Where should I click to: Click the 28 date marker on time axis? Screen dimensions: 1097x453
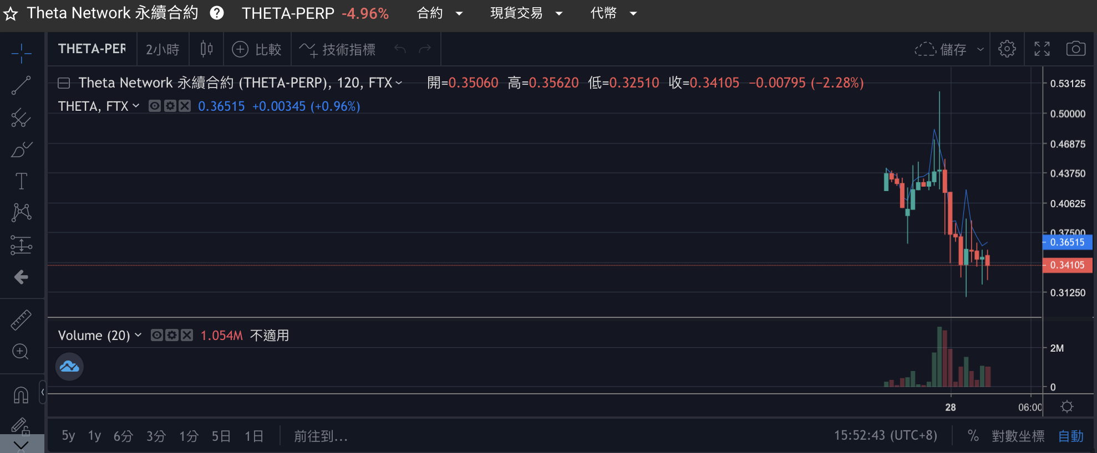(x=951, y=408)
